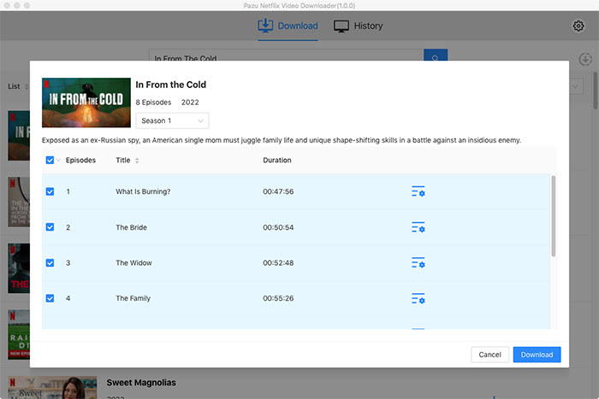This screenshot has width=599, height=399.
Task: Uncheck episode 1 checkbox
Action: [x=50, y=191]
